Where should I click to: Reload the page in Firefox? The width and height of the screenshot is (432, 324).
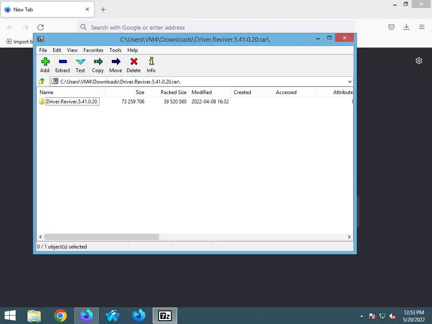click(x=40, y=27)
